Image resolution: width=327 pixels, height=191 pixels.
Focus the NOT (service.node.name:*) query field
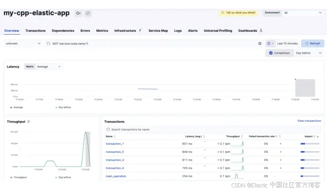(x=154, y=43)
